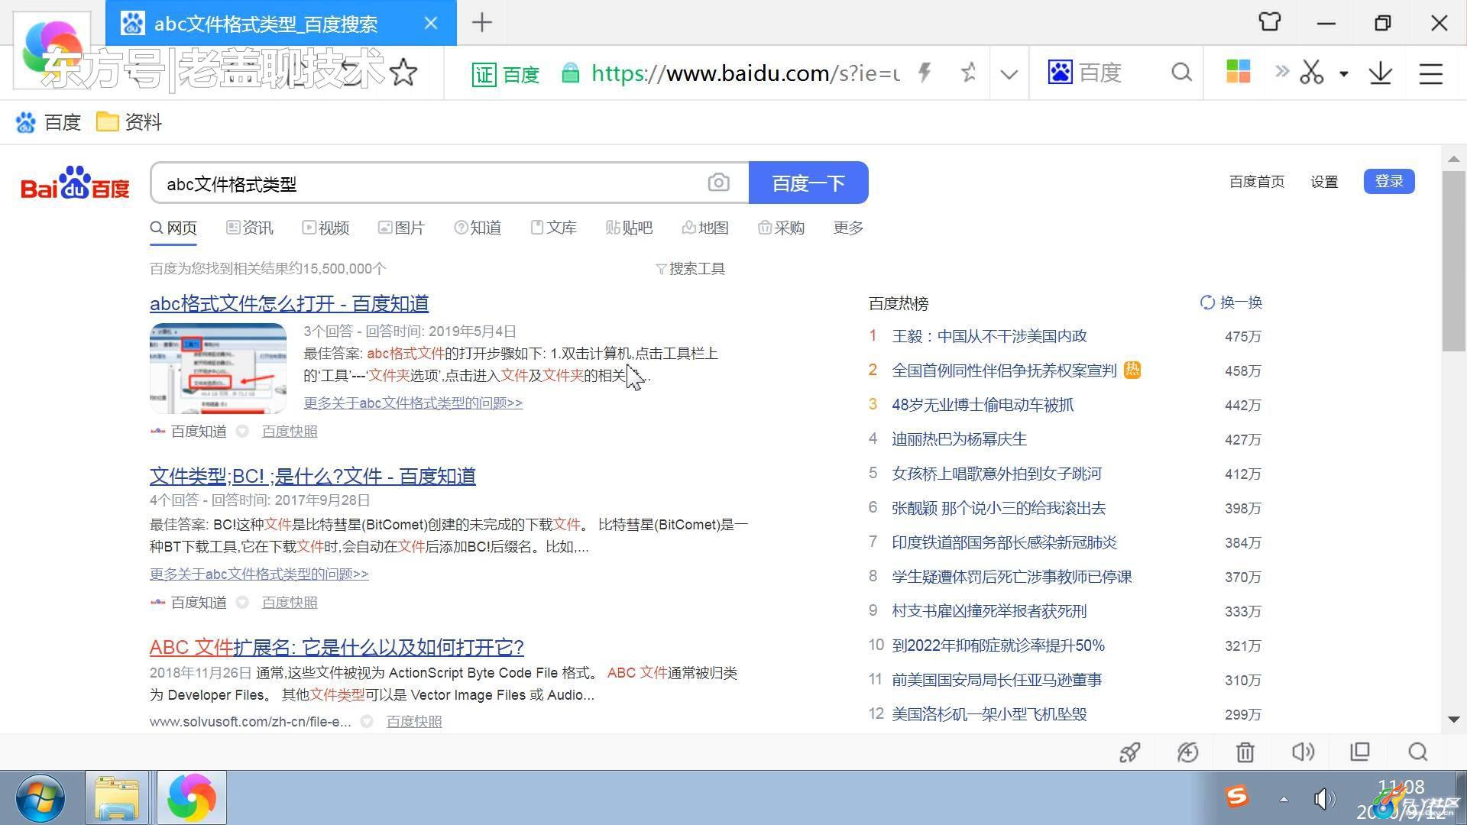This screenshot has width=1467, height=825.
Task: Click the 证 百度 site certificate badge
Action: [506, 73]
